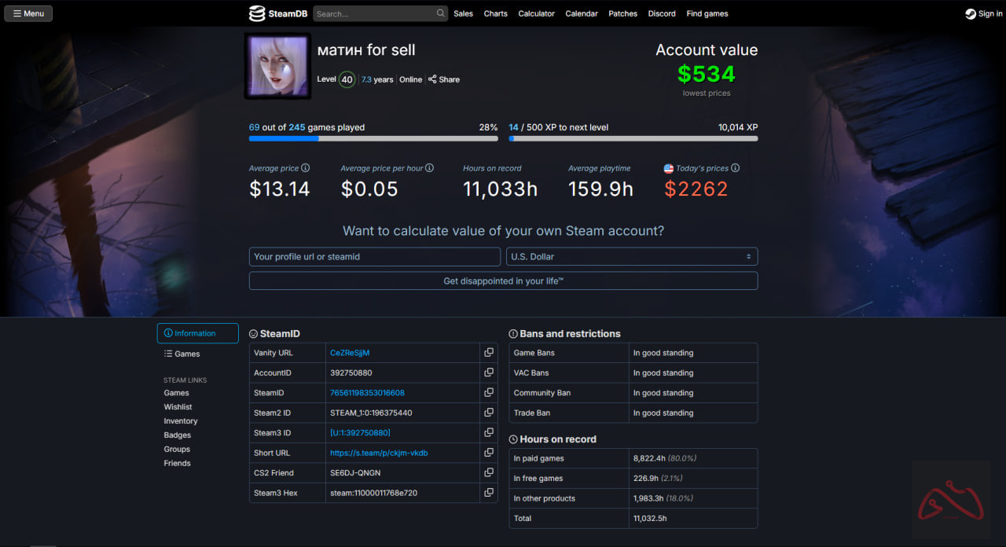Open Sales in the top navigation
The height and width of the screenshot is (547, 1006).
(x=463, y=13)
